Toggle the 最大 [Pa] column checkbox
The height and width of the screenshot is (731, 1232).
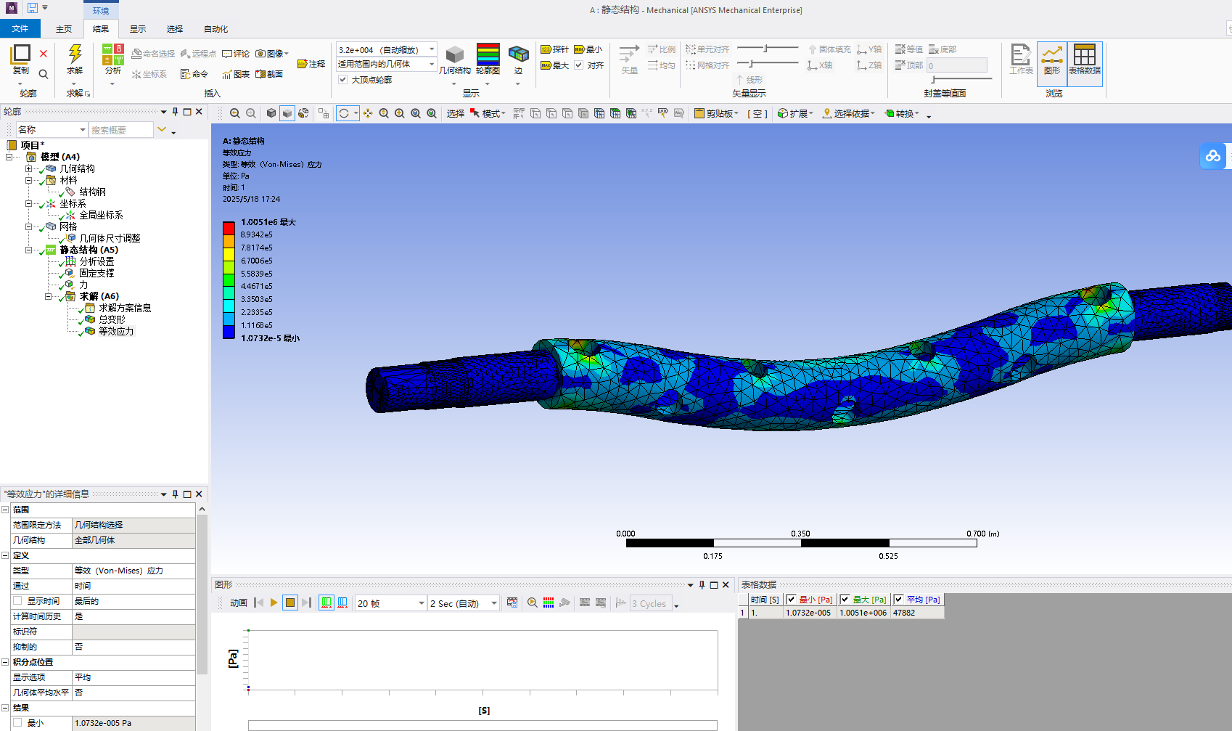pyautogui.click(x=845, y=600)
